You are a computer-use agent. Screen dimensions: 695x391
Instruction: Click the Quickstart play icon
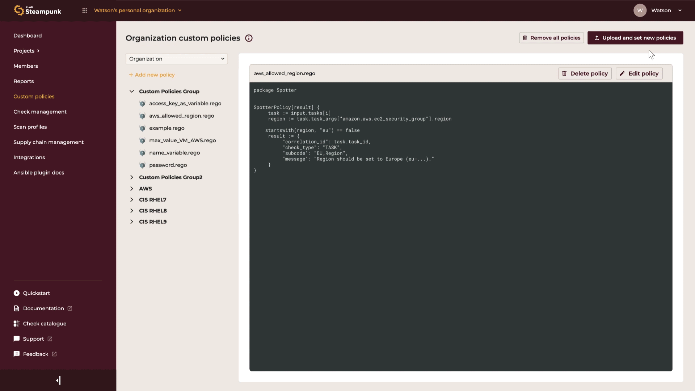click(x=17, y=293)
